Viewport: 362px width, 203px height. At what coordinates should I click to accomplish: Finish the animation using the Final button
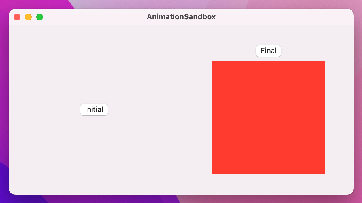pos(268,51)
